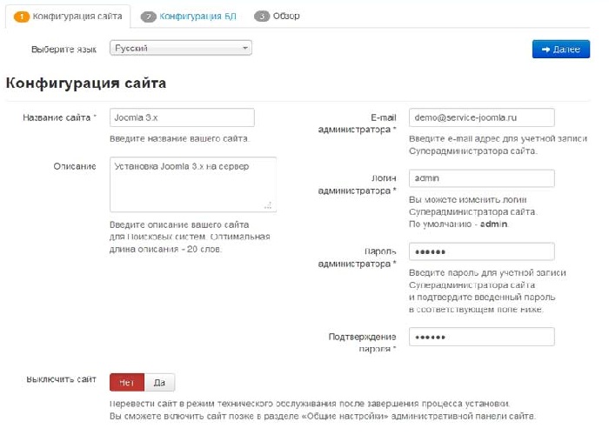
Task: Click the step 2 number badge
Action: tap(149, 16)
